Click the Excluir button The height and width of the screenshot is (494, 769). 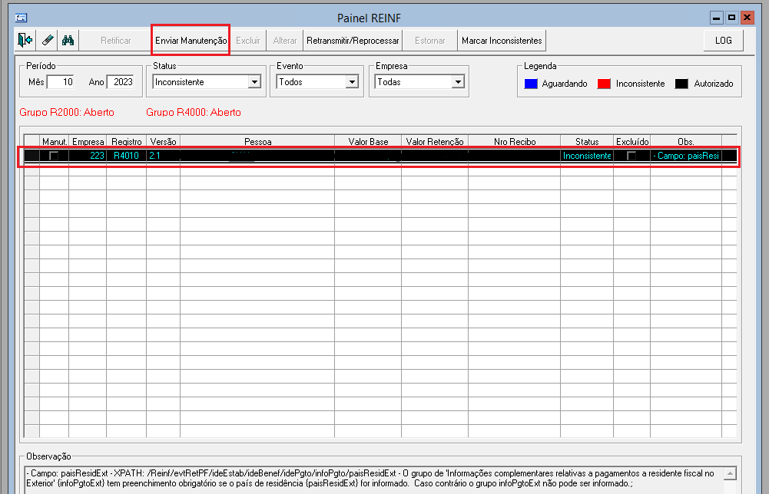tap(247, 40)
